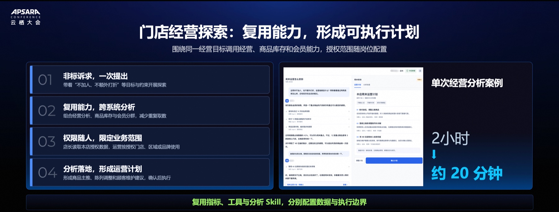This screenshot has height=212, width=559.
Task: Click the embedded app screenshot thumbnail
Action: [353, 127]
